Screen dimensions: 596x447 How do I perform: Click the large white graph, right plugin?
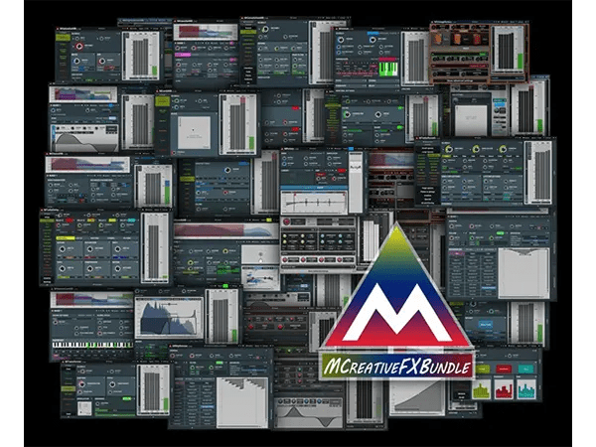(523, 273)
